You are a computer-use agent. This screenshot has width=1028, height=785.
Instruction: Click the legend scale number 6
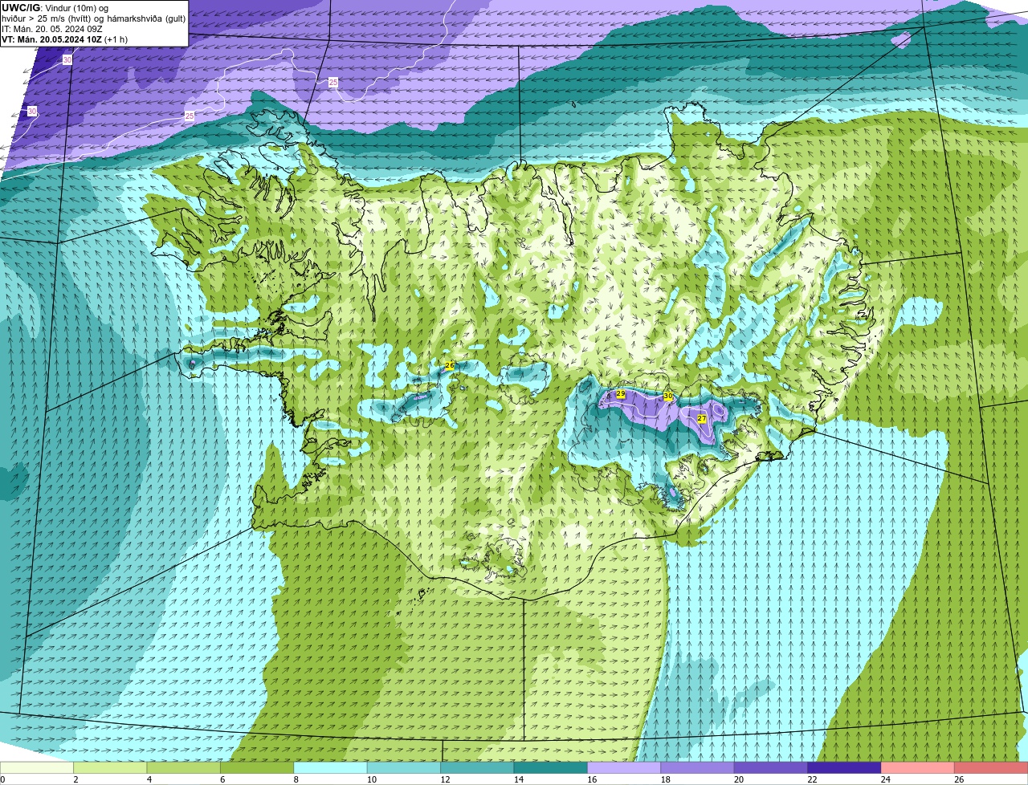pos(222,779)
